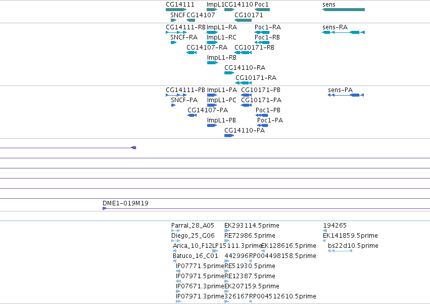
Task: Click transcript CG10171-RA
Action: (244, 83)
